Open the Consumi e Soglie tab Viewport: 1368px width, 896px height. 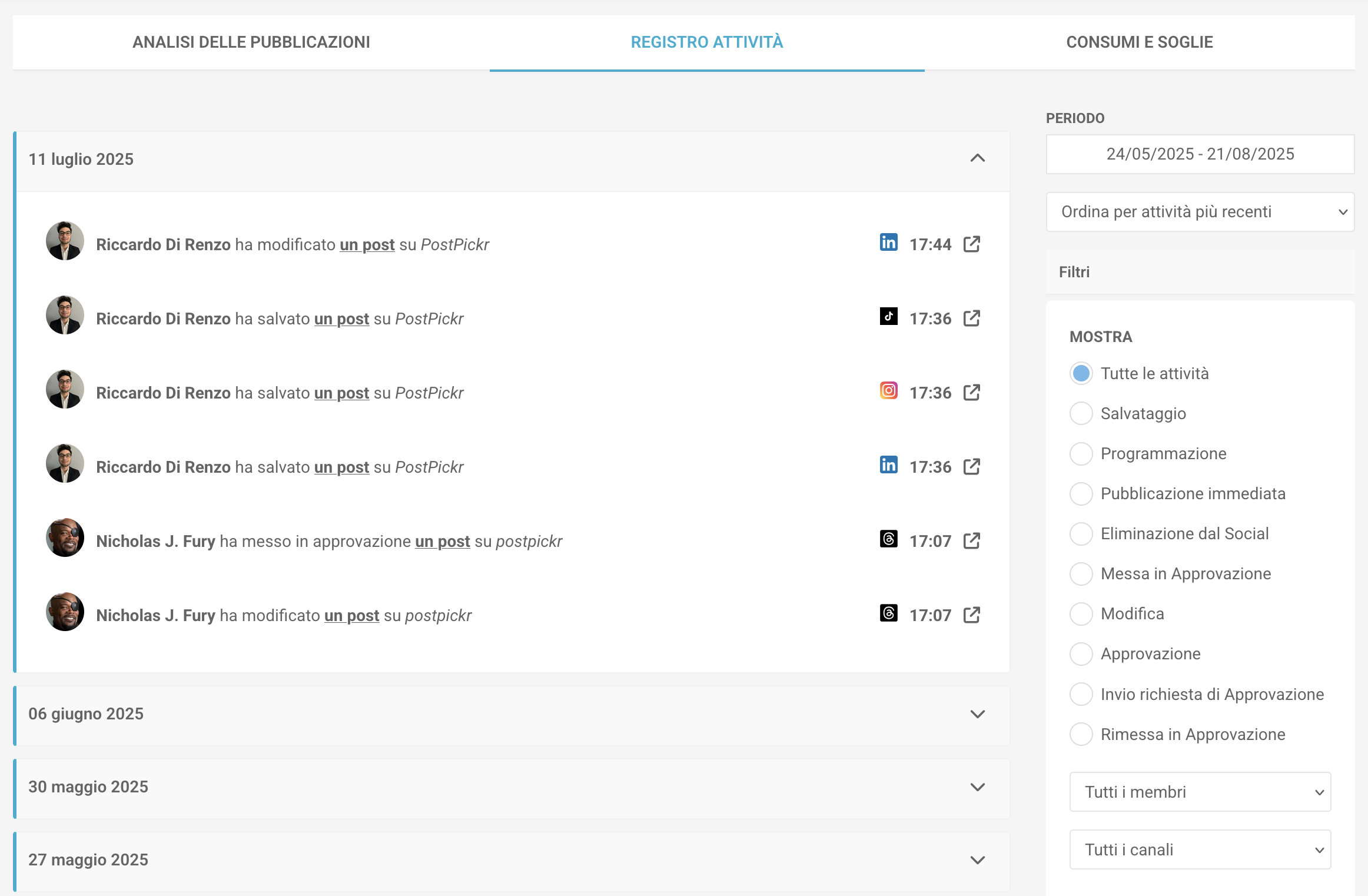click(1139, 42)
